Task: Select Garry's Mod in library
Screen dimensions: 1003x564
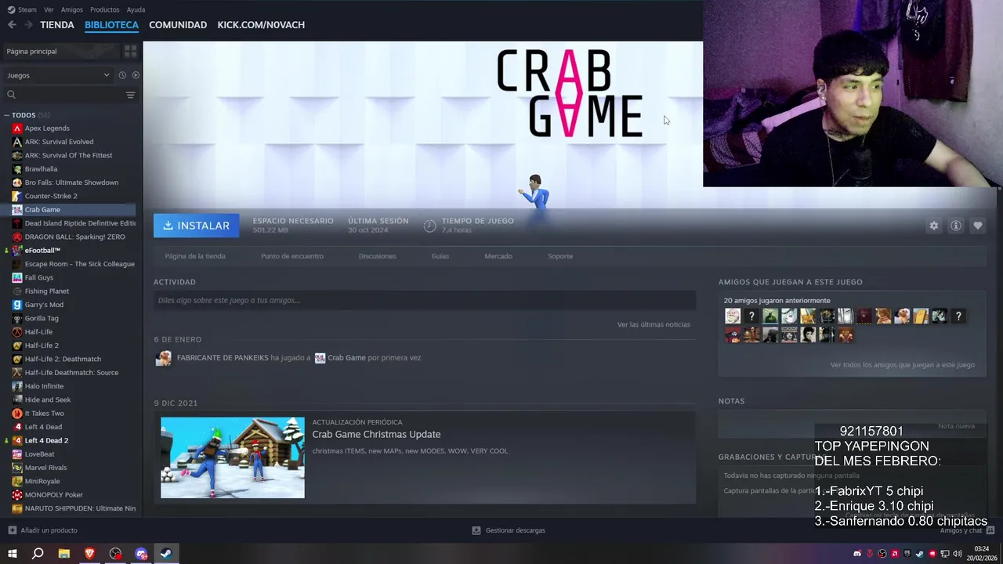Action: [44, 305]
